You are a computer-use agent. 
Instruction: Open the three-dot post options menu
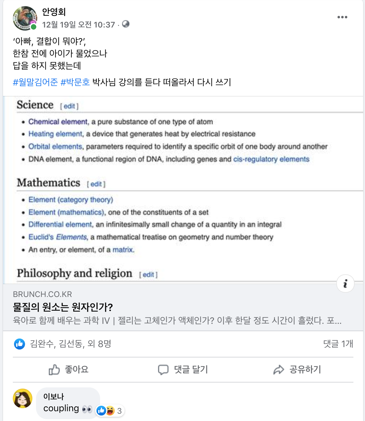(x=342, y=17)
